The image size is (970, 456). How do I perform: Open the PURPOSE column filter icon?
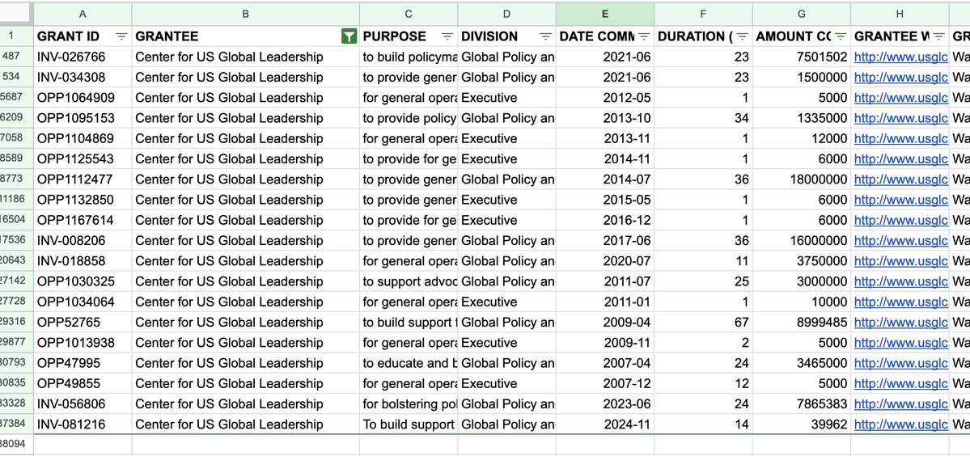[x=447, y=36]
